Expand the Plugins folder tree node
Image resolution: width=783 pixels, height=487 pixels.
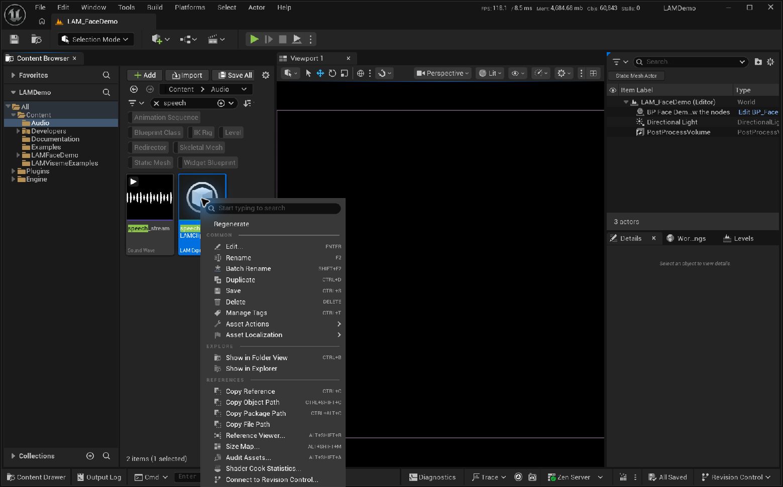(13, 171)
